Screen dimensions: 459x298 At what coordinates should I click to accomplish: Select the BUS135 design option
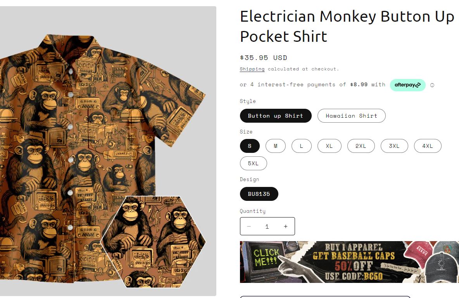[259, 194]
